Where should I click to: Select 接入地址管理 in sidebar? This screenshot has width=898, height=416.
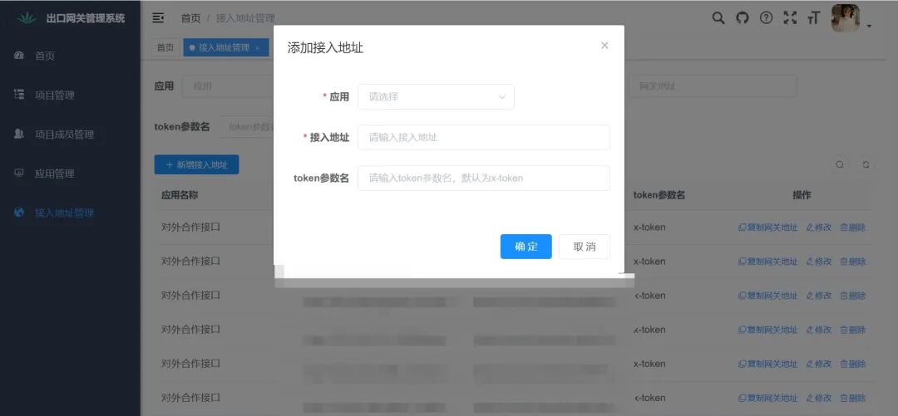pyautogui.click(x=64, y=213)
